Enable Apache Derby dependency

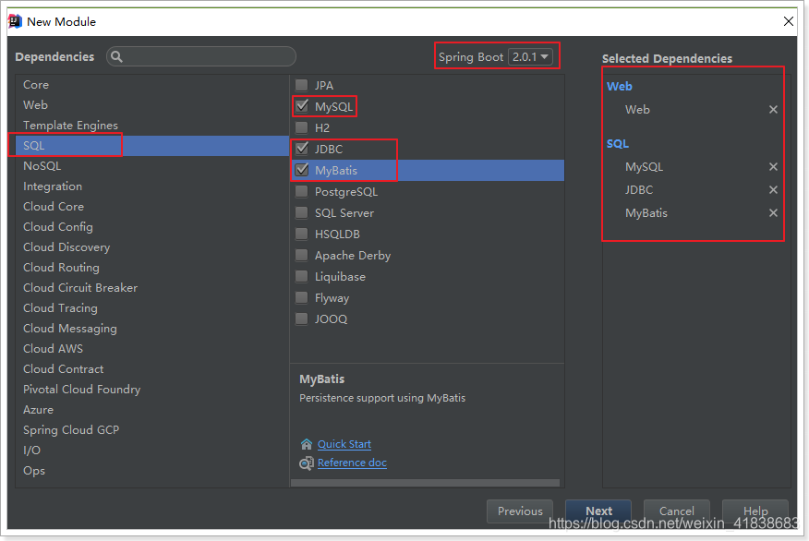301,256
